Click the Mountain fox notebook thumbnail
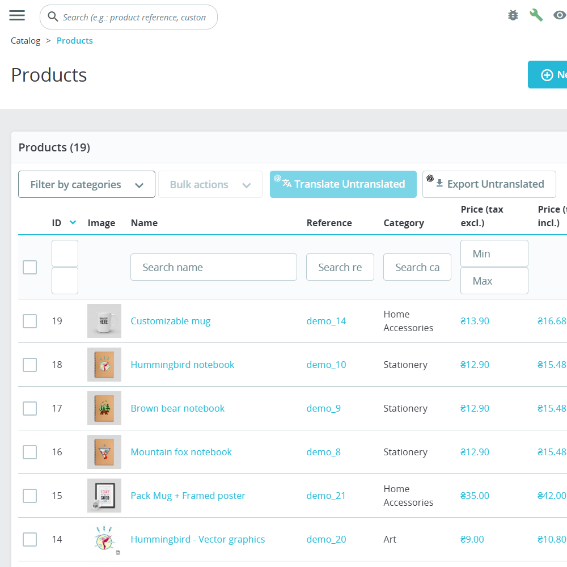Viewport: 567px width, 567px height. click(x=104, y=452)
